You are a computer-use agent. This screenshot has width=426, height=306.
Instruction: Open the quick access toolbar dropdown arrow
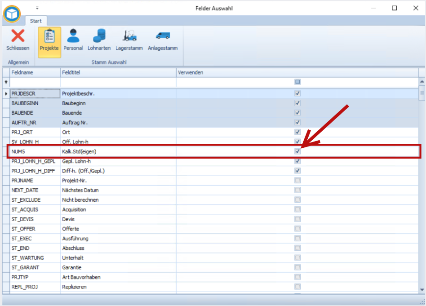(37, 8)
